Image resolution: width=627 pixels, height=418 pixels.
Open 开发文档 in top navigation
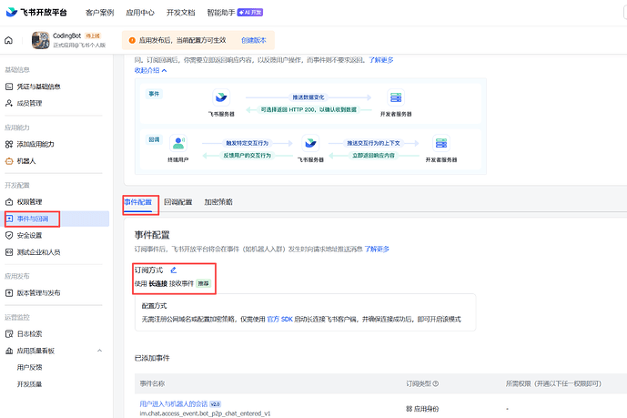click(x=181, y=13)
